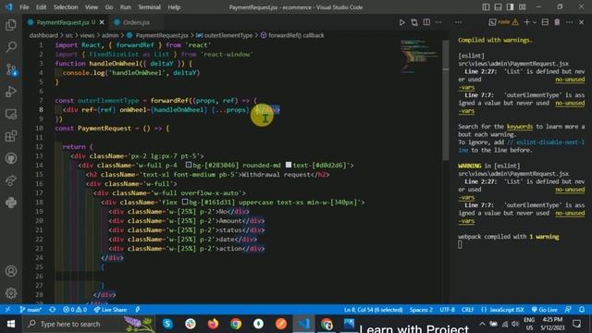Split the terminal

[x=545, y=22]
